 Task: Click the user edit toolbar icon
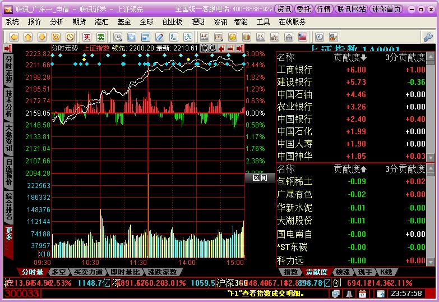point(334,37)
